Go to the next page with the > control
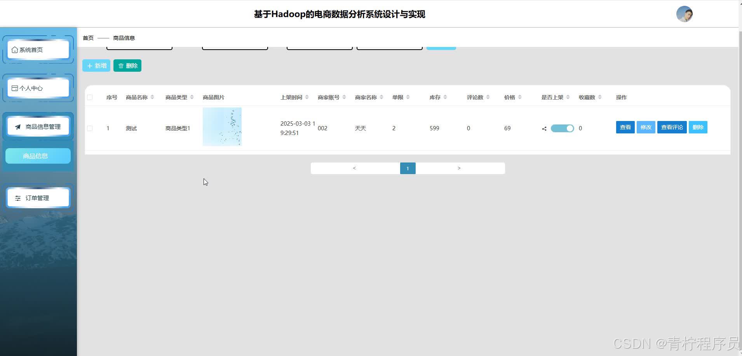Viewport: 742px width, 356px height. coord(459,168)
